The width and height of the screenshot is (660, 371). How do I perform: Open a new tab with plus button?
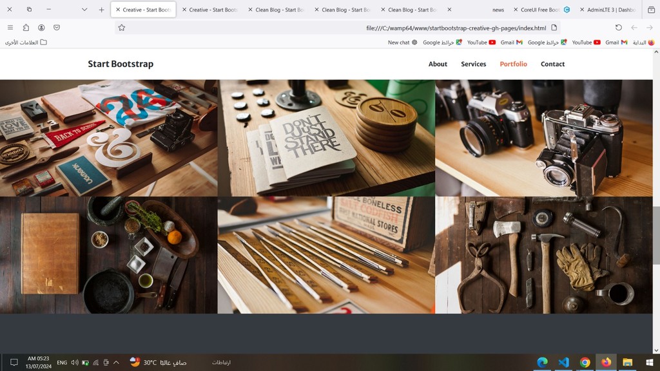click(x=101, y=10)
